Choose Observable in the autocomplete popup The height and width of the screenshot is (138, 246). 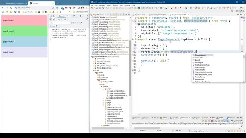click(199, 58)
